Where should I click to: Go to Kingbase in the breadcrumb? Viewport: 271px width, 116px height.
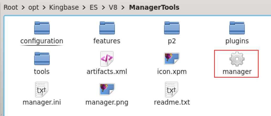click(64, 8)
